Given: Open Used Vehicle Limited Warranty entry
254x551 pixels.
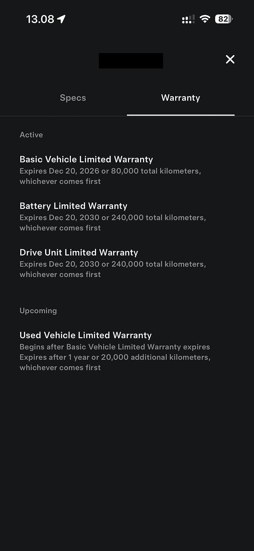Looking at the screenshot, I should coord(86,335).
